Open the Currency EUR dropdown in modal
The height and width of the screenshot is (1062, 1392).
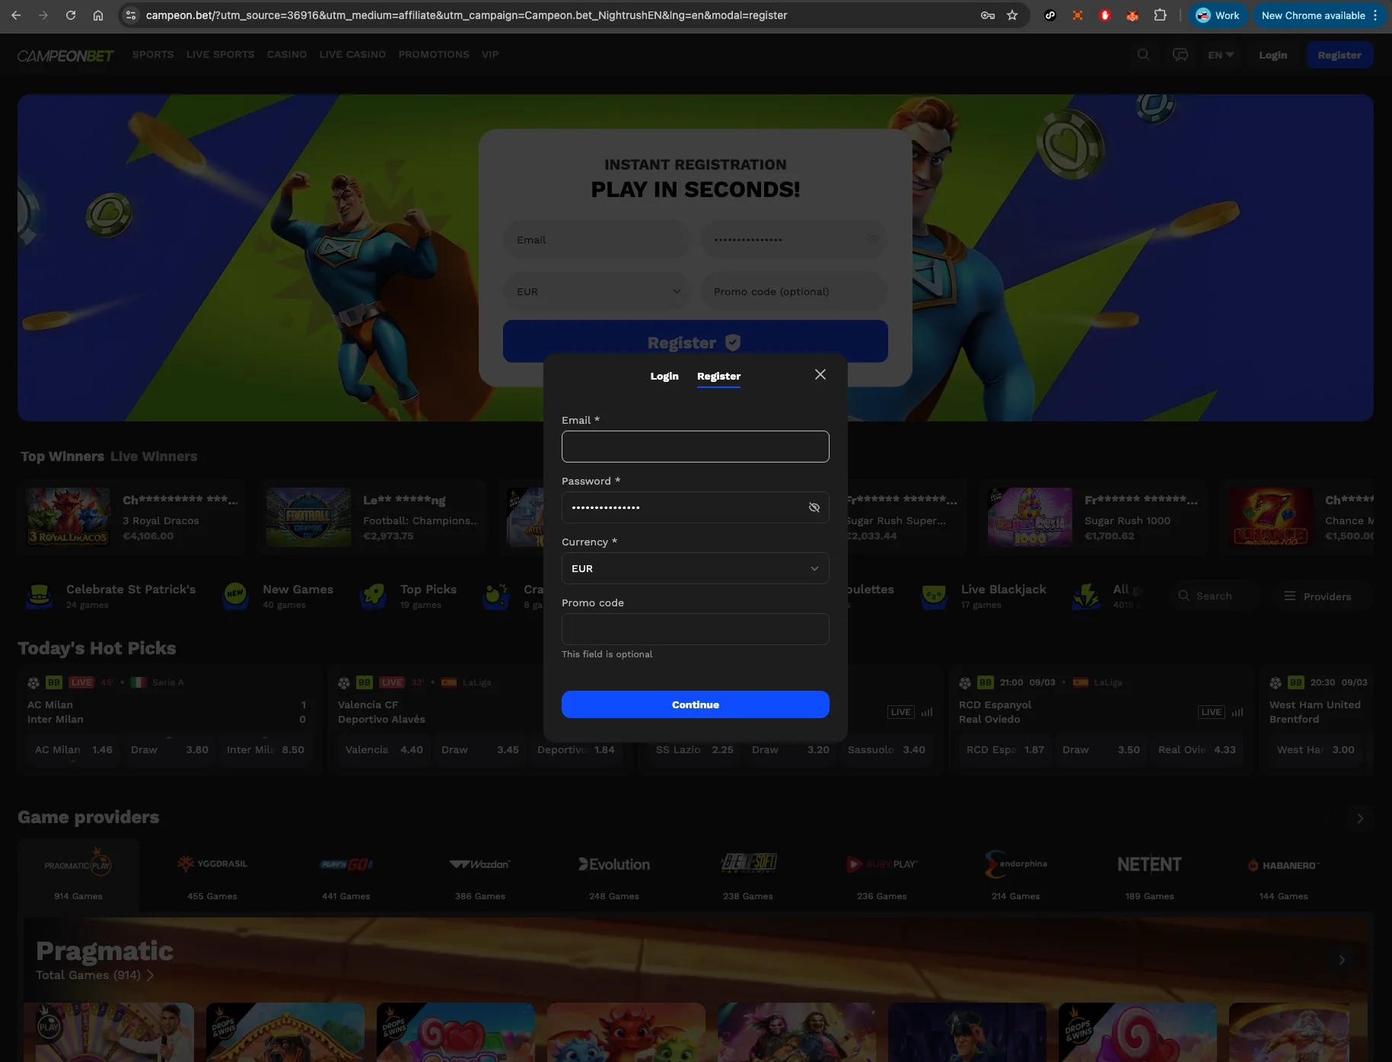click(x=696, y=568)
